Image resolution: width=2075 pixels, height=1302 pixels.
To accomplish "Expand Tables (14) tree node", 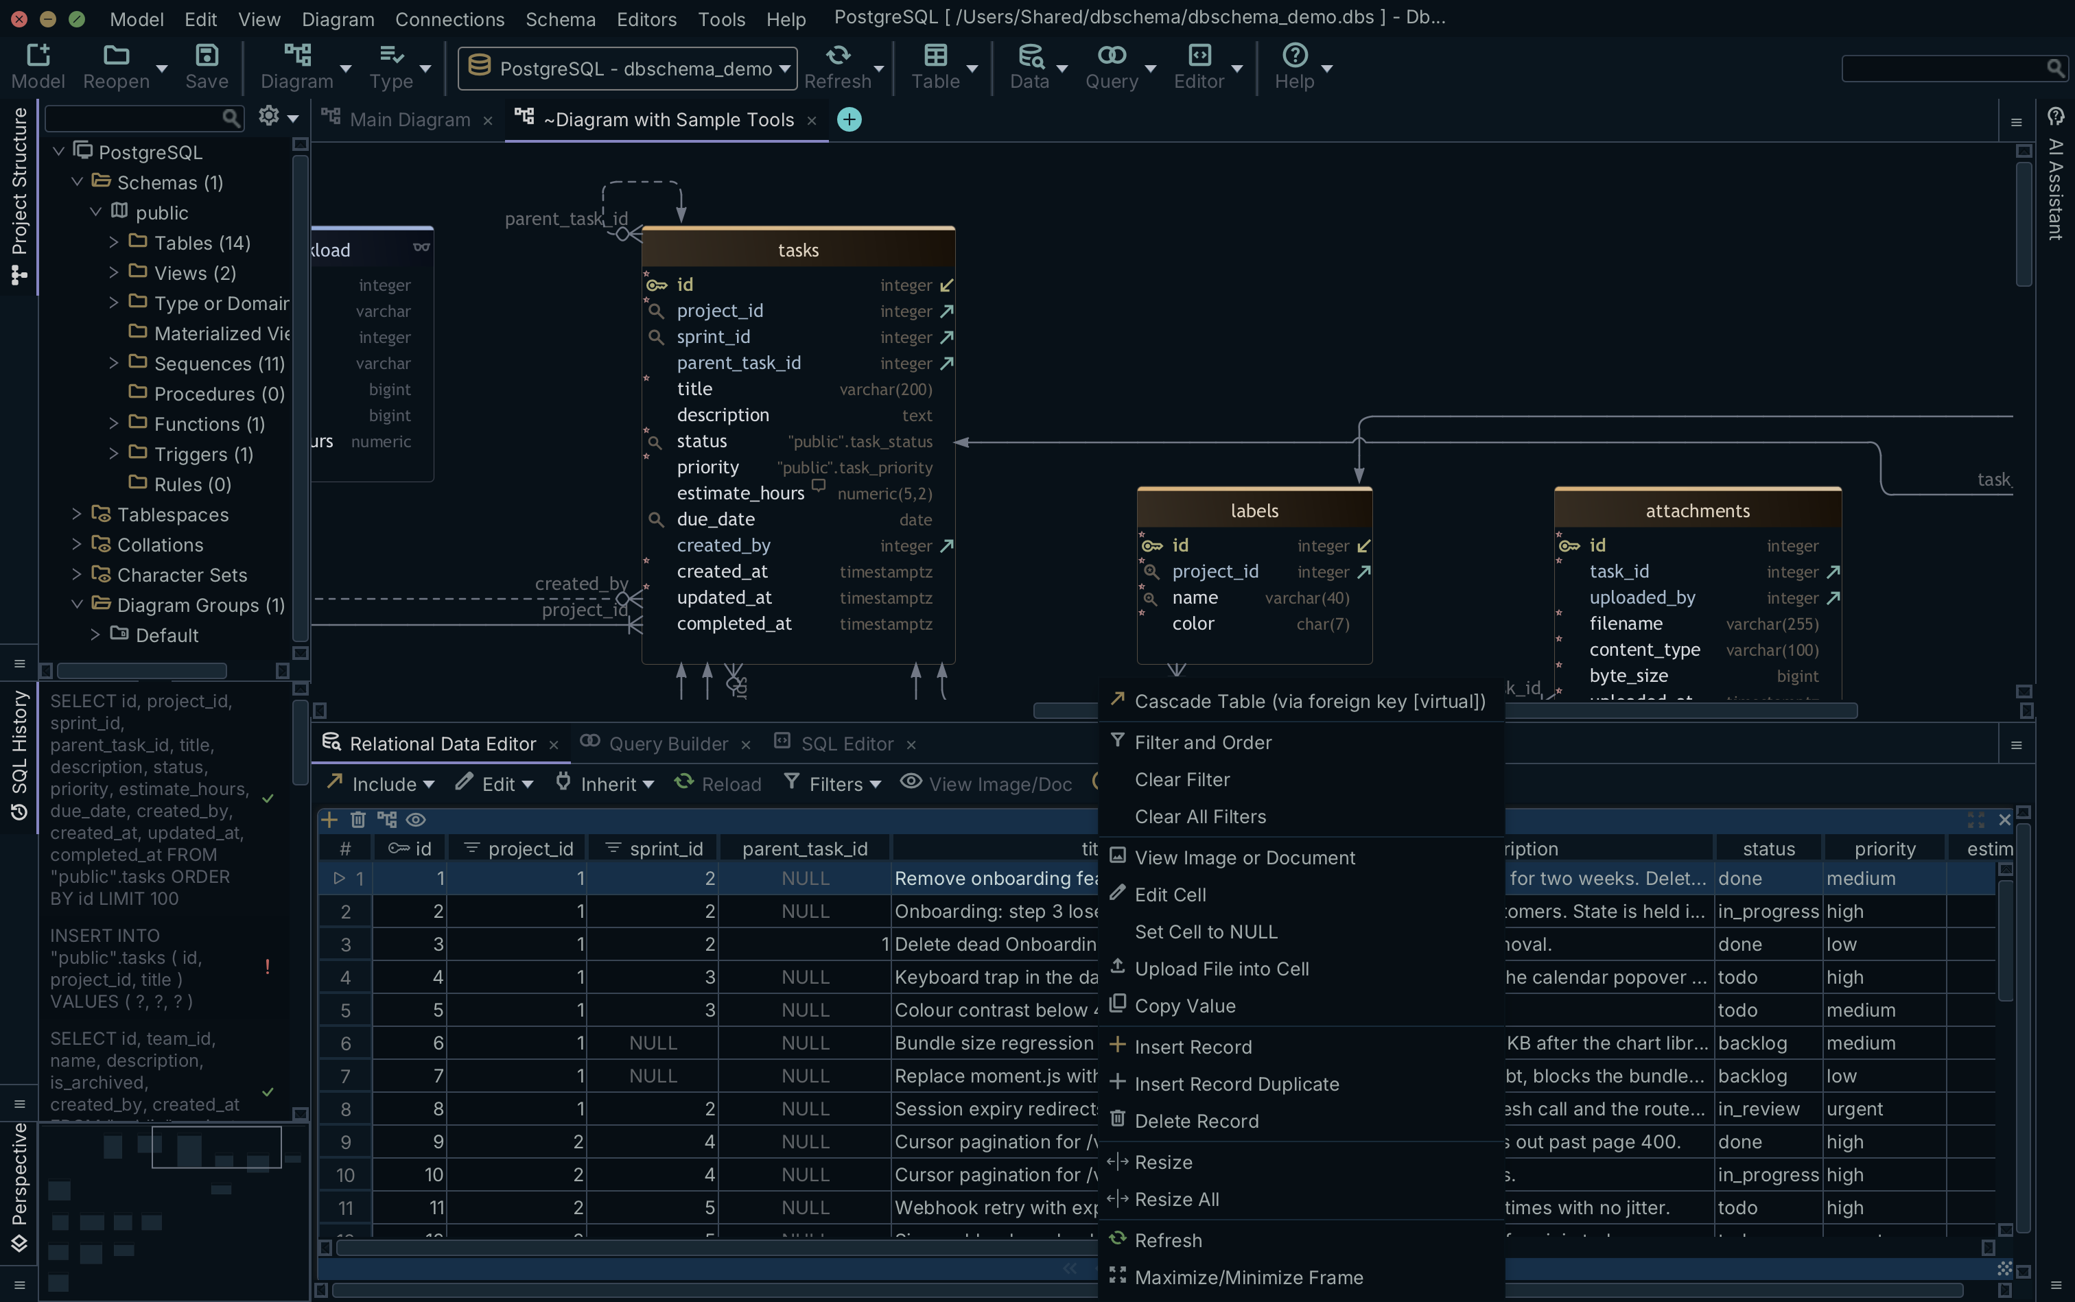I will 114,242.
